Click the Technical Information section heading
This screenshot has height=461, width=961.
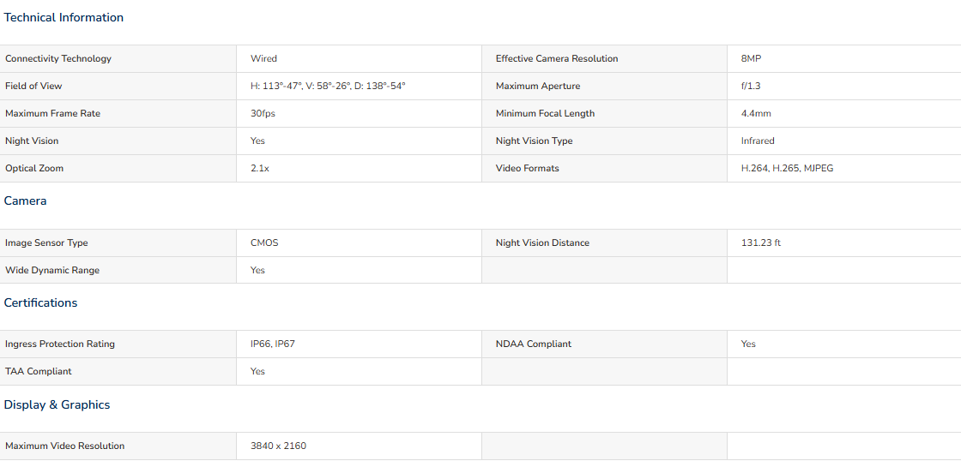point(63,18)
